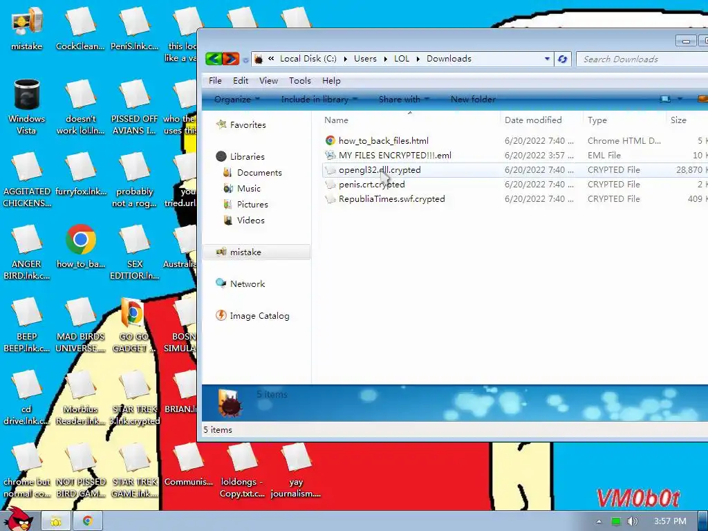The image size is (708, 531).
Task: Click the New folder button
Action: 473,100
